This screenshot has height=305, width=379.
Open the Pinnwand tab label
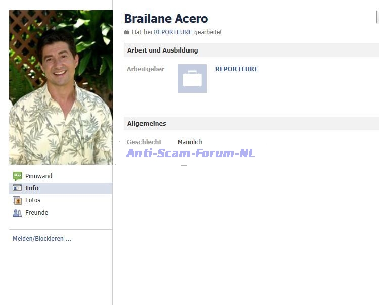point(38,176)
